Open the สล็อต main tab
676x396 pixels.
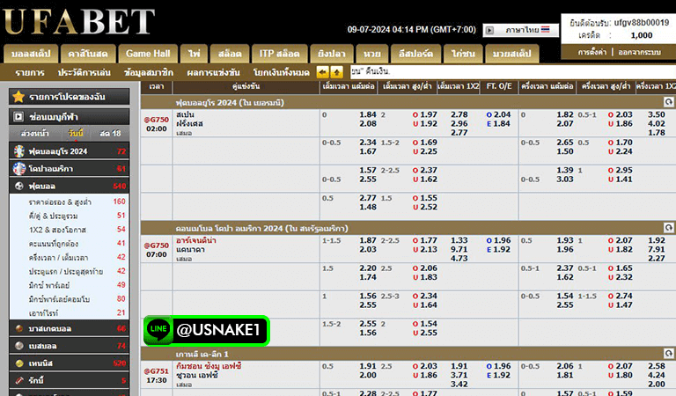(230, 54)
